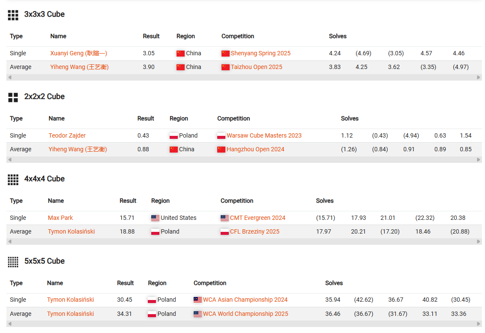The width and height of the screenshot is (485, 333).
Task: Open CMT Evergreen 2024 competition link
Action: [257, 218]
